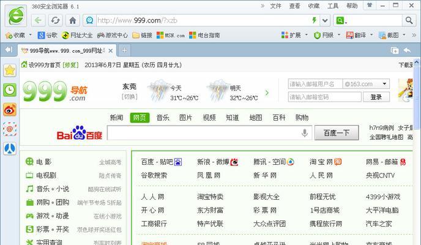This screenshot has width=421, height=245.
Task: Close the 999导航 tab
Action: point(111,50)
